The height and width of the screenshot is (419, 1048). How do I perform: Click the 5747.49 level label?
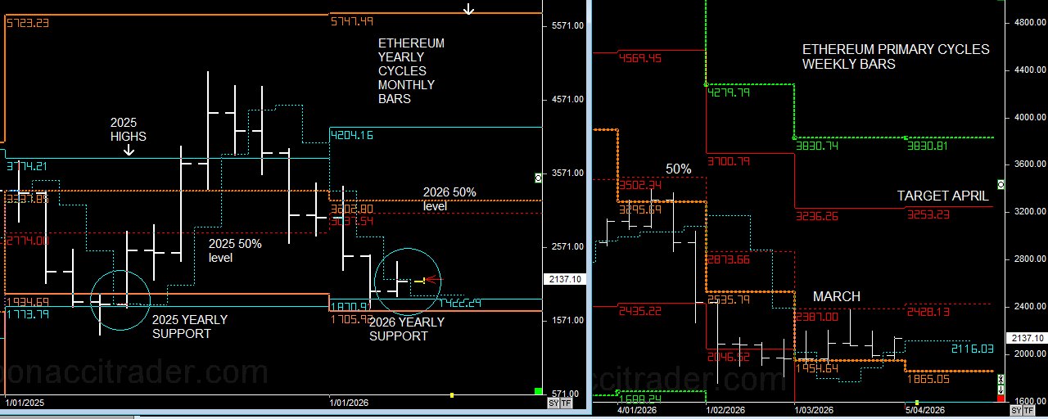(353, 21)
